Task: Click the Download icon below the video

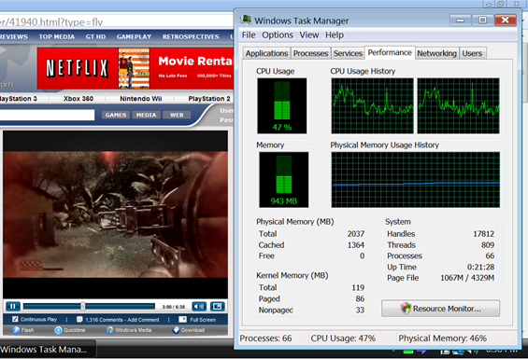Action: (x=176, y=330)
